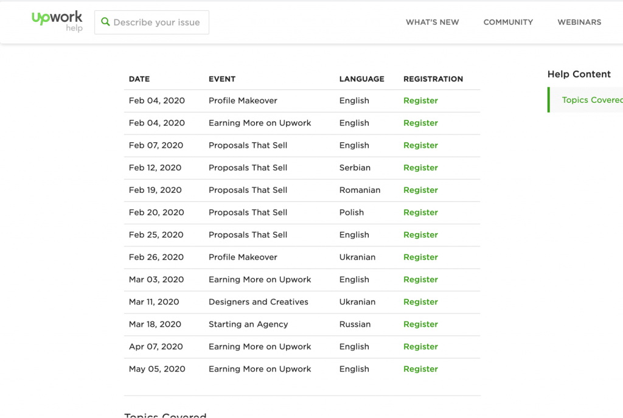Image resolution: width=623 pixels, height=418 pixels.
Task: Open the Webinars nav link
Action: point(579,23)
